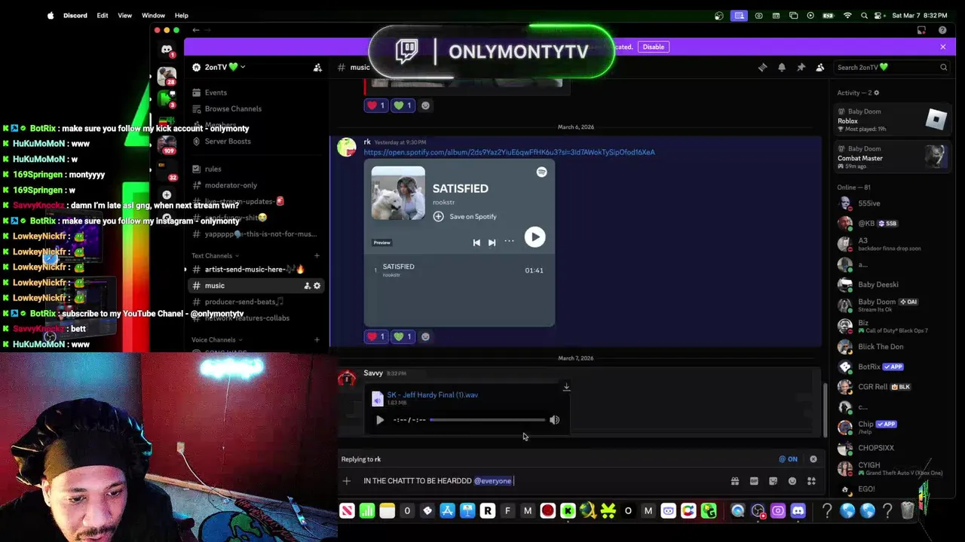The height and width of the screenshot is (542, 965).
Task: Disable button in purple banner
Action: tap(653, 47)
